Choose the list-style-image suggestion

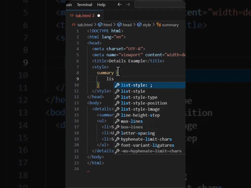tap(150, 109)
